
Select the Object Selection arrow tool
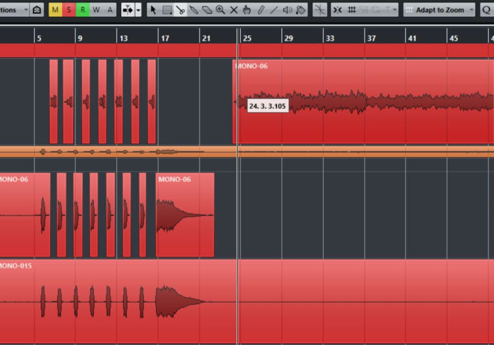[x=153, y=10]
